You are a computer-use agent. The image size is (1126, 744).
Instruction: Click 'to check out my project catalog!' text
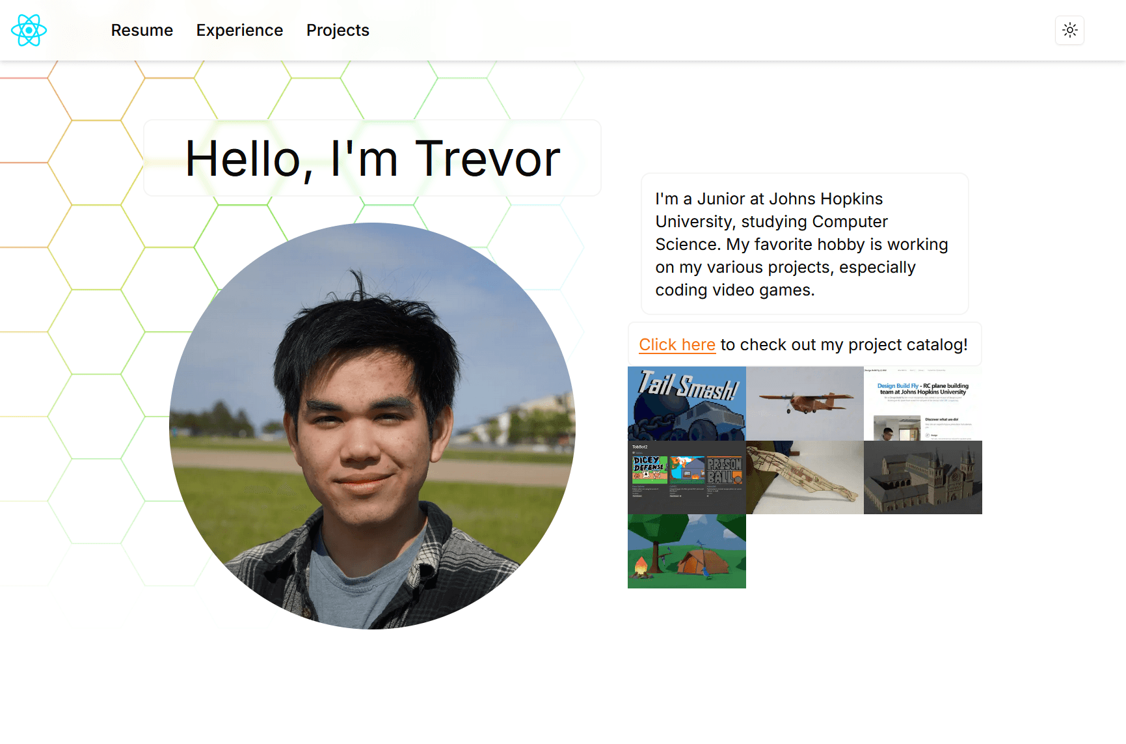click(x=844, y=344)
